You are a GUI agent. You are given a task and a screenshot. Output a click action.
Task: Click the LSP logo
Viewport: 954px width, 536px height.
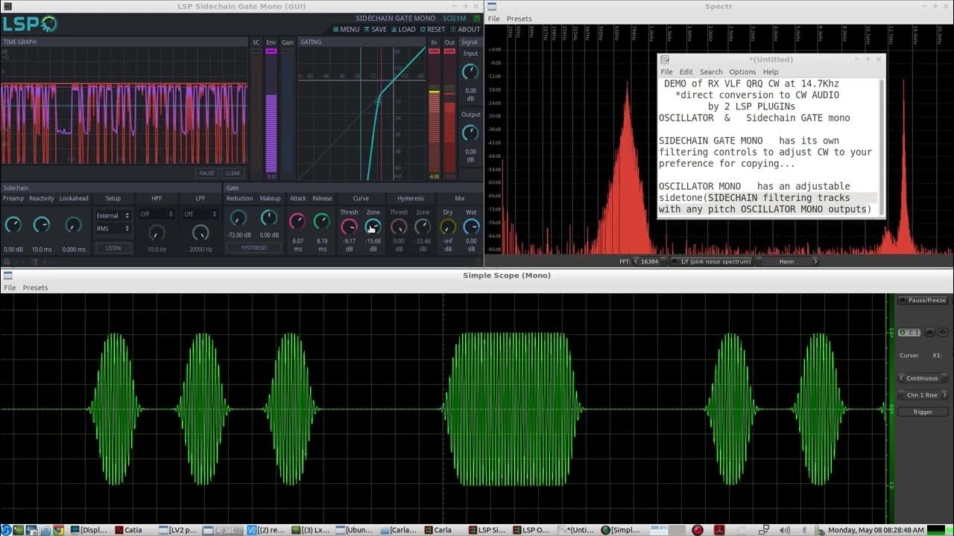pyautogui.click(x=29, y=24)
